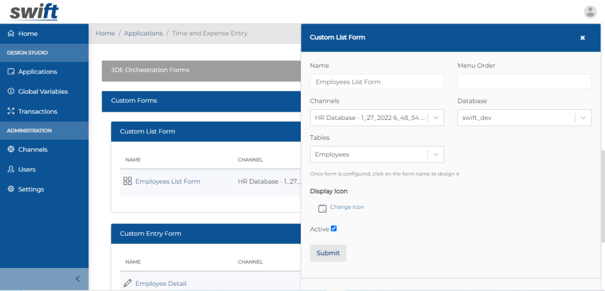This screenshot has width=605, height=291.
Task: Go to Home in the sidebar
Action: (x=28, y=34)
